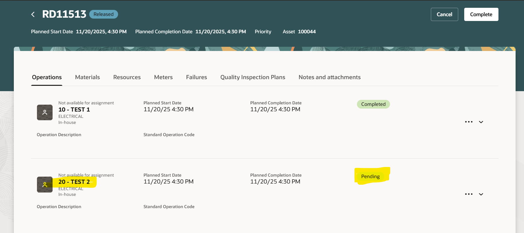Click the Priority label in the header
The image size is (524, 233).
coord(263,32)
